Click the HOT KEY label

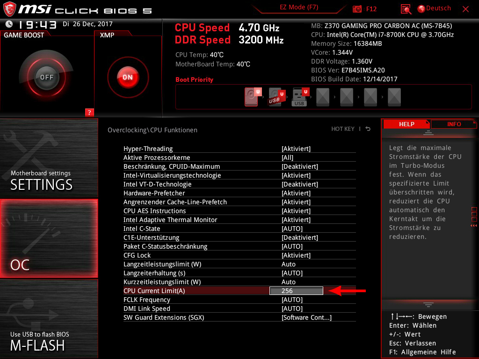[x=343, y=129]
